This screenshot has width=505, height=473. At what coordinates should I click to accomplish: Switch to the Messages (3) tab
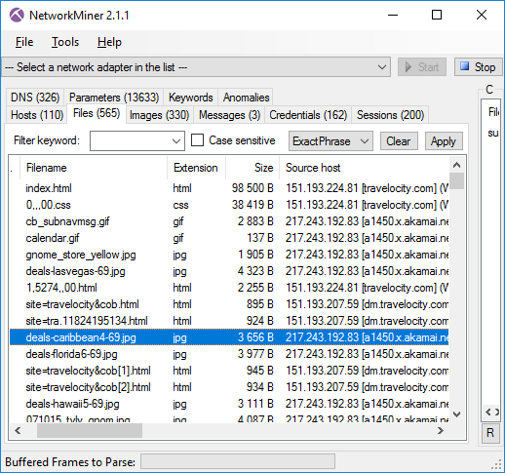click(x=229, y=115)
